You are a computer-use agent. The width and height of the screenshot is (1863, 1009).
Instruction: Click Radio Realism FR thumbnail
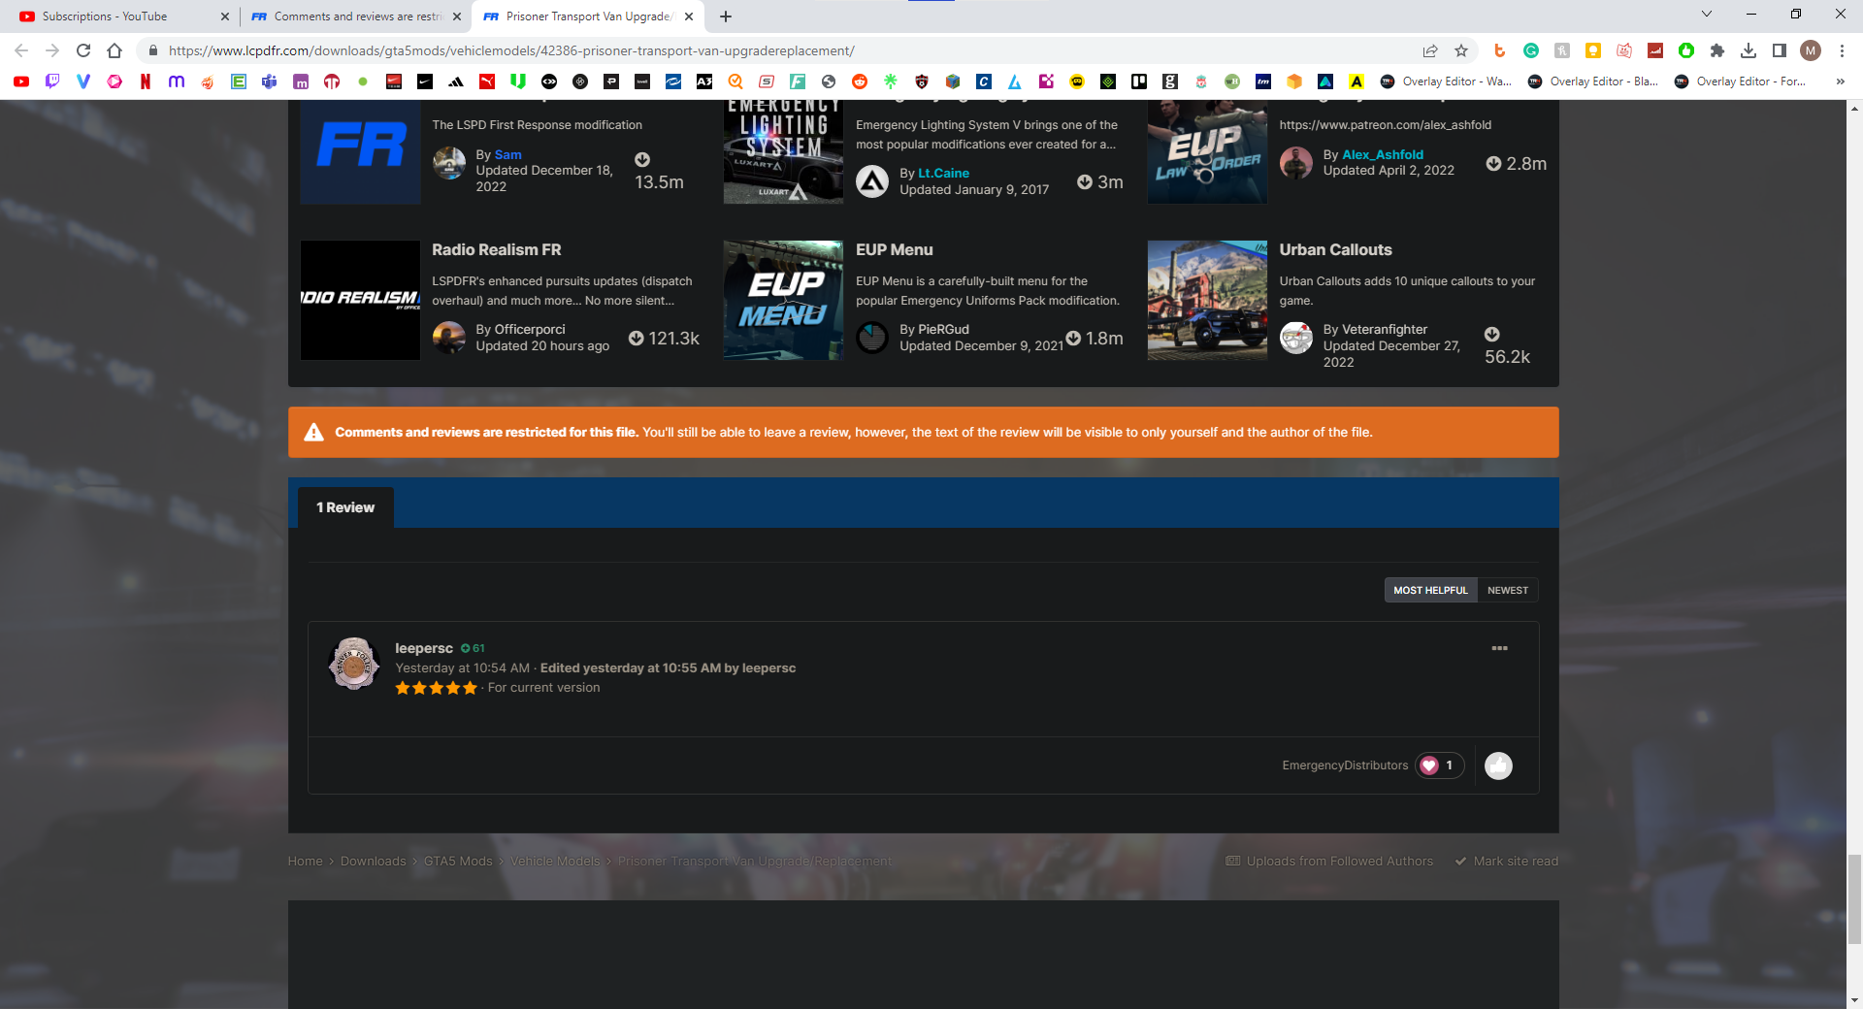click(360, 300)
